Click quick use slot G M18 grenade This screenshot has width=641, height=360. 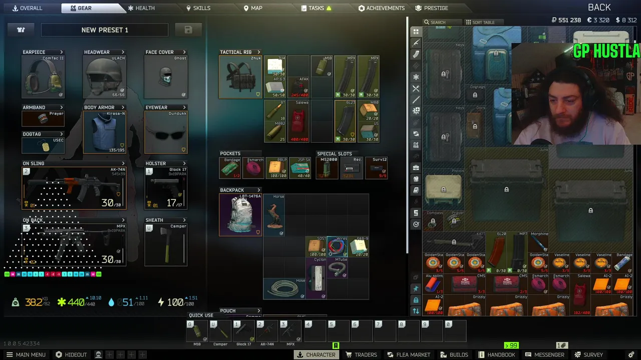point(197,331)
